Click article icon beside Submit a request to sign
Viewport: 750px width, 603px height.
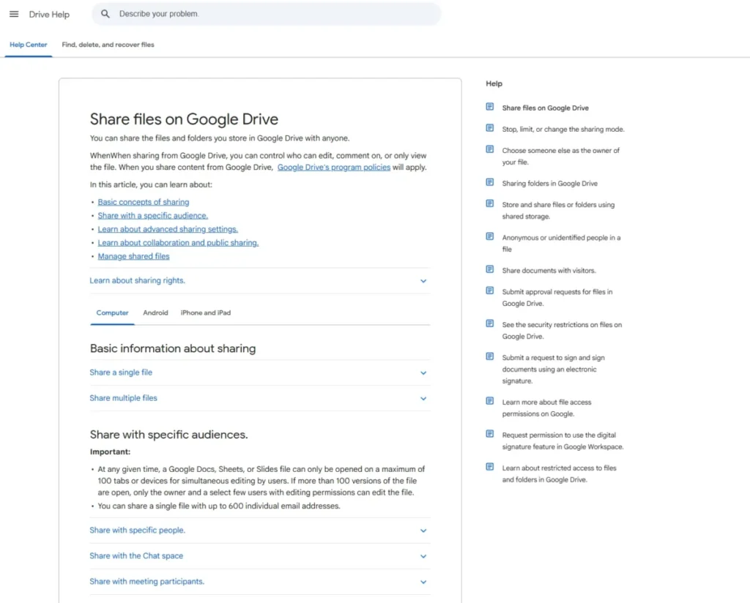490,356
